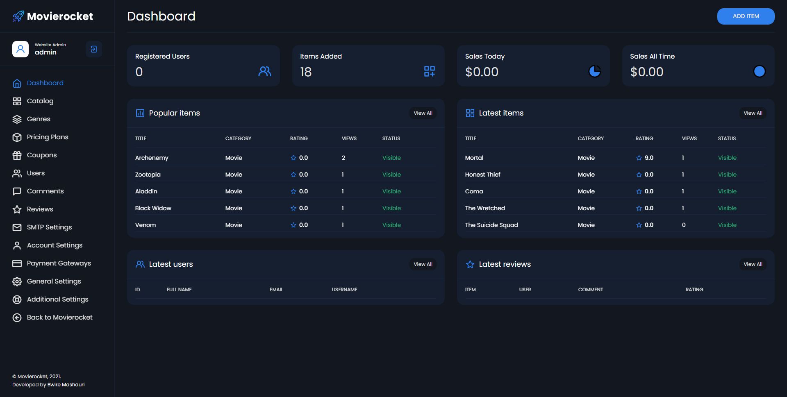This screenshot has width=787, height=397.
Task: Click the Back to Movierocket arrow icon
Action: click(17, 318)
